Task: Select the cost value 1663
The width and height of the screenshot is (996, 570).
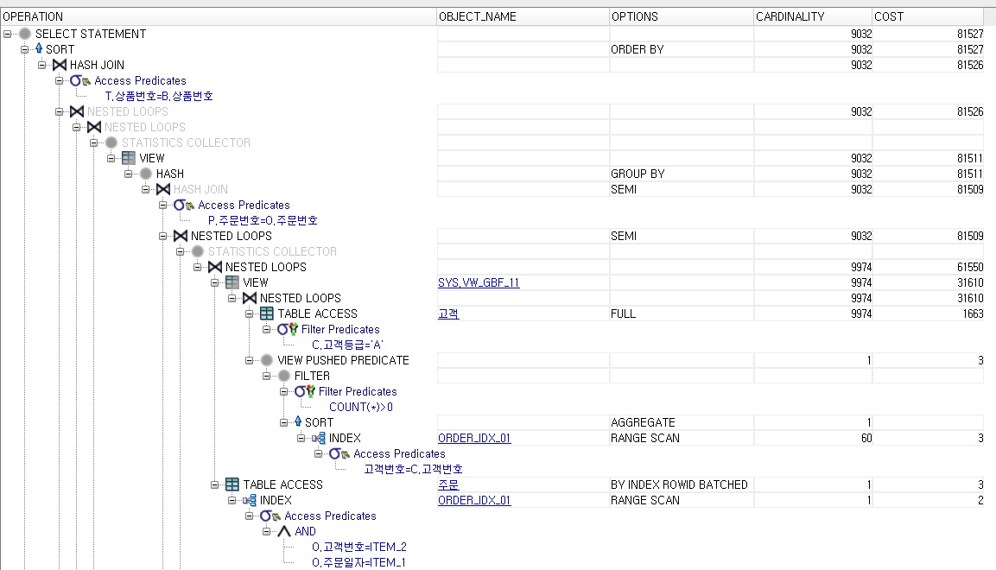Action: click(x=973, y=313)
